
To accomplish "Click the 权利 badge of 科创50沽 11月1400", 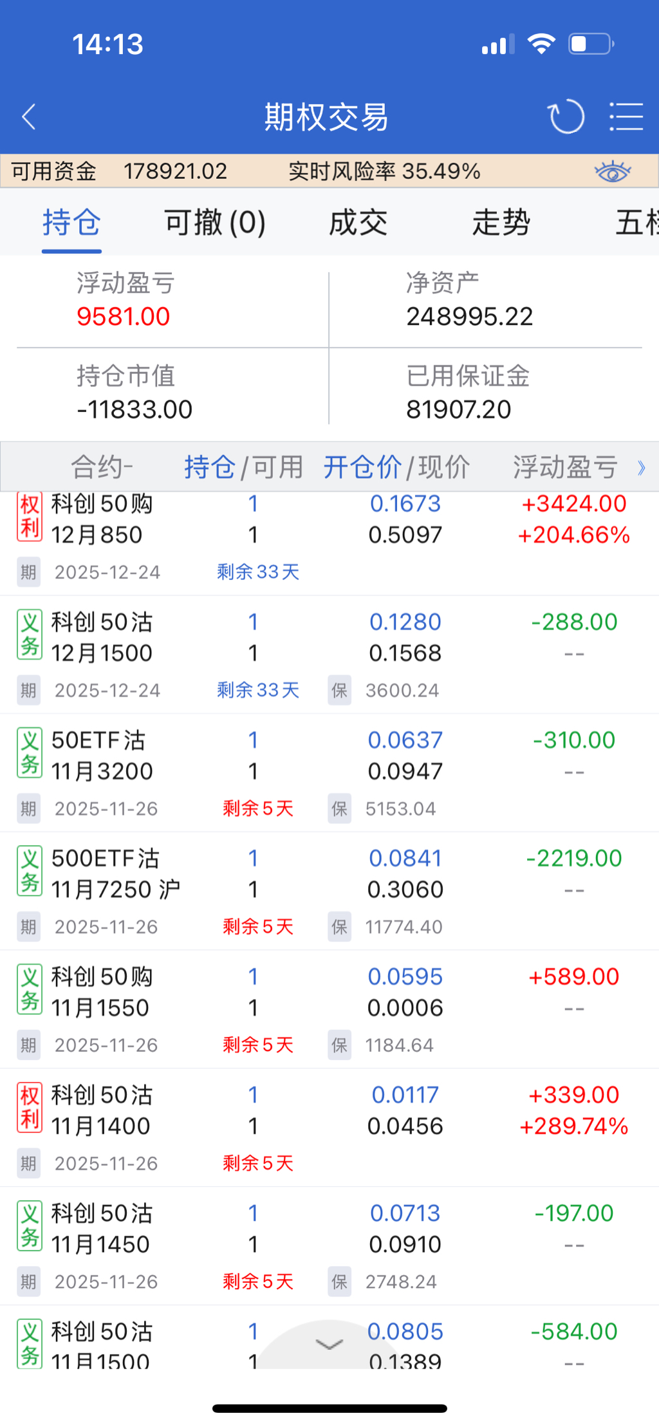I will tap(30, 1108).
